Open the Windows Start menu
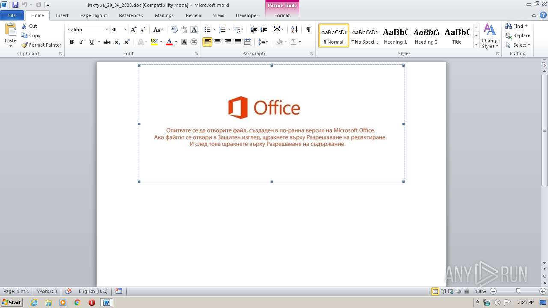This screenshot has width=548, height=308. point(12,302)
